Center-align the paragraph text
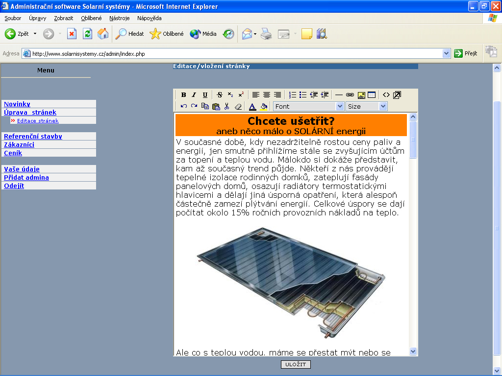 point(266,95)
